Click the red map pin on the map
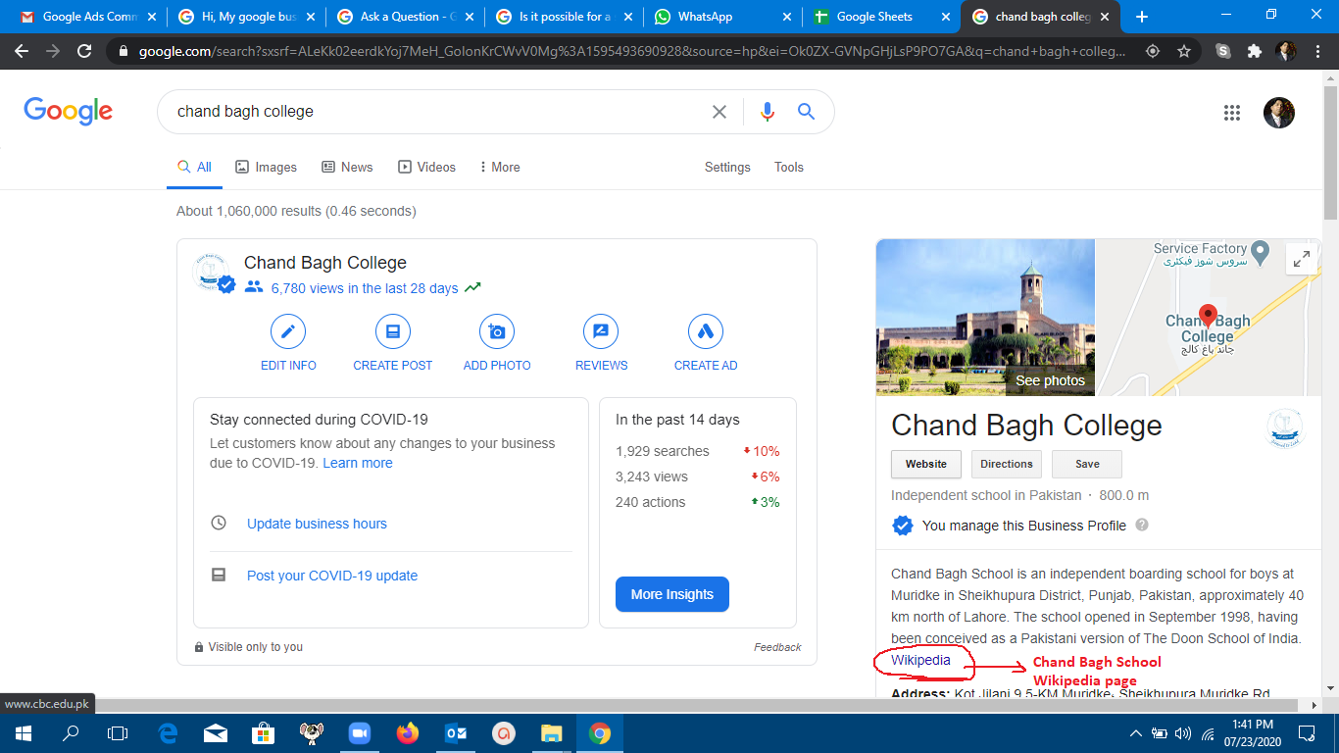 tap(1208, 316)
